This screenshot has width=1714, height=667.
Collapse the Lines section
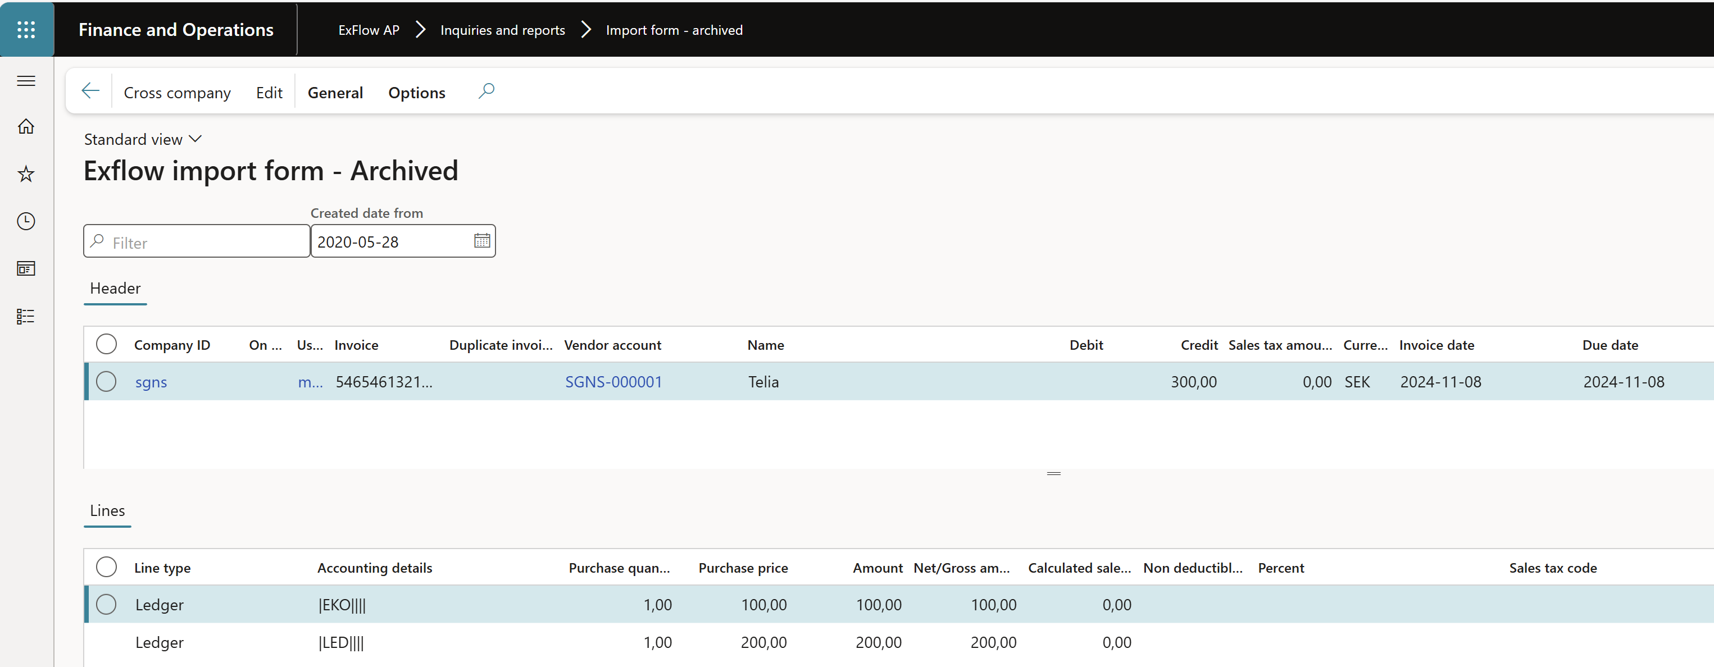coord(107,510)
